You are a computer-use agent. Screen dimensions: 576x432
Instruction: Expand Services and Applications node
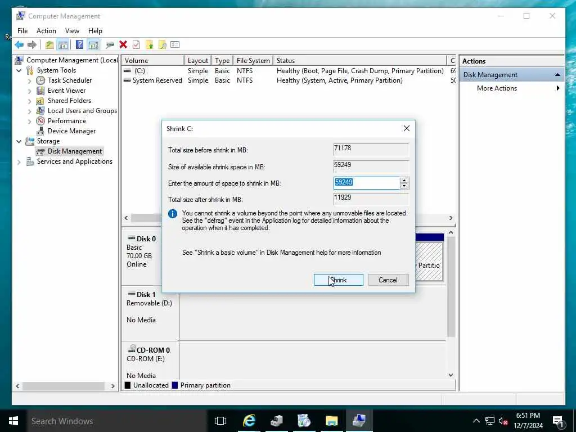pos(19,161)
